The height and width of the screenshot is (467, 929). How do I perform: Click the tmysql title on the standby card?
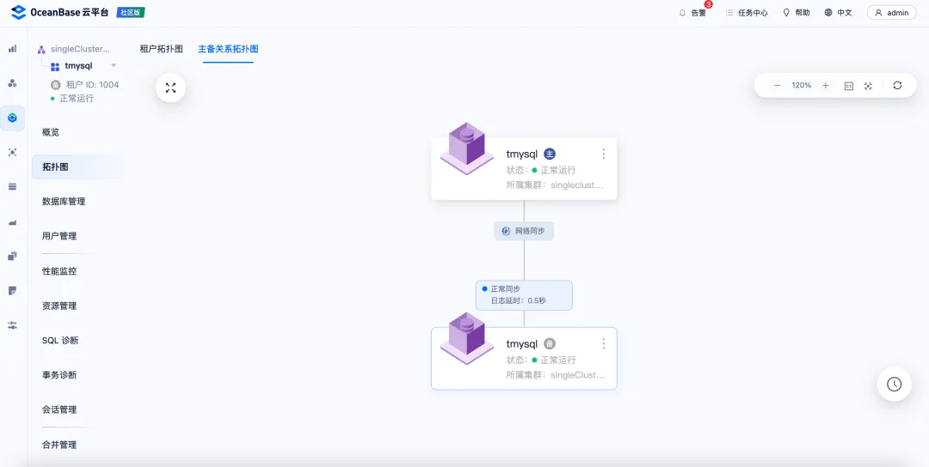click(x=522, y=344)
